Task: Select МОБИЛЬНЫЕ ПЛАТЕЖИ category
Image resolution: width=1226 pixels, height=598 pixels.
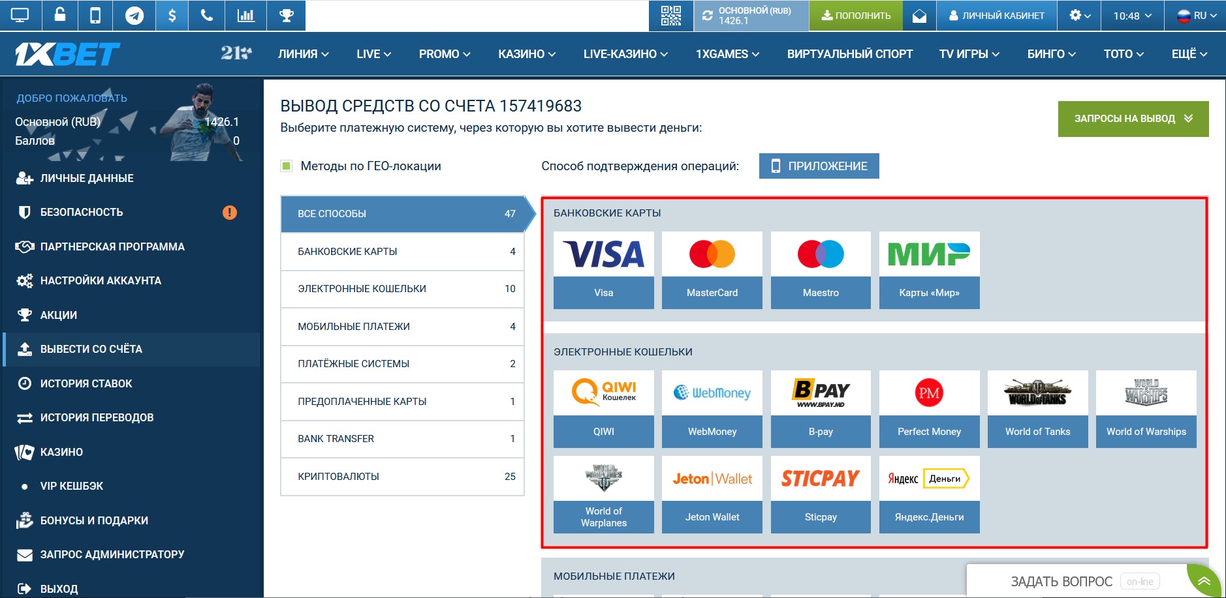Action: [x=403, y=326]
